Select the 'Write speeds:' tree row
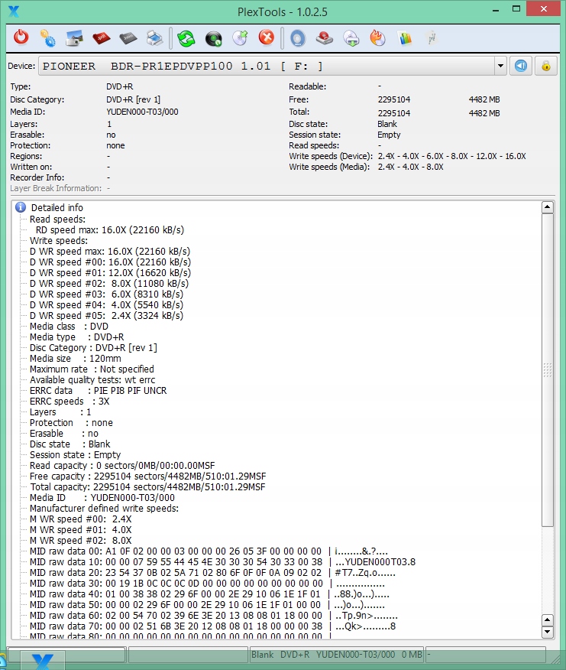Image resolution: width=566 pixels, height=670 pixels. coord(59,241)
